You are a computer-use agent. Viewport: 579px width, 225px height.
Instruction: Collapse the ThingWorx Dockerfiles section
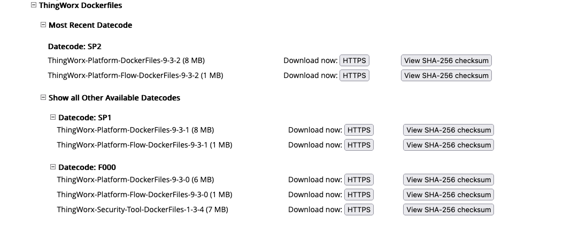34,5
